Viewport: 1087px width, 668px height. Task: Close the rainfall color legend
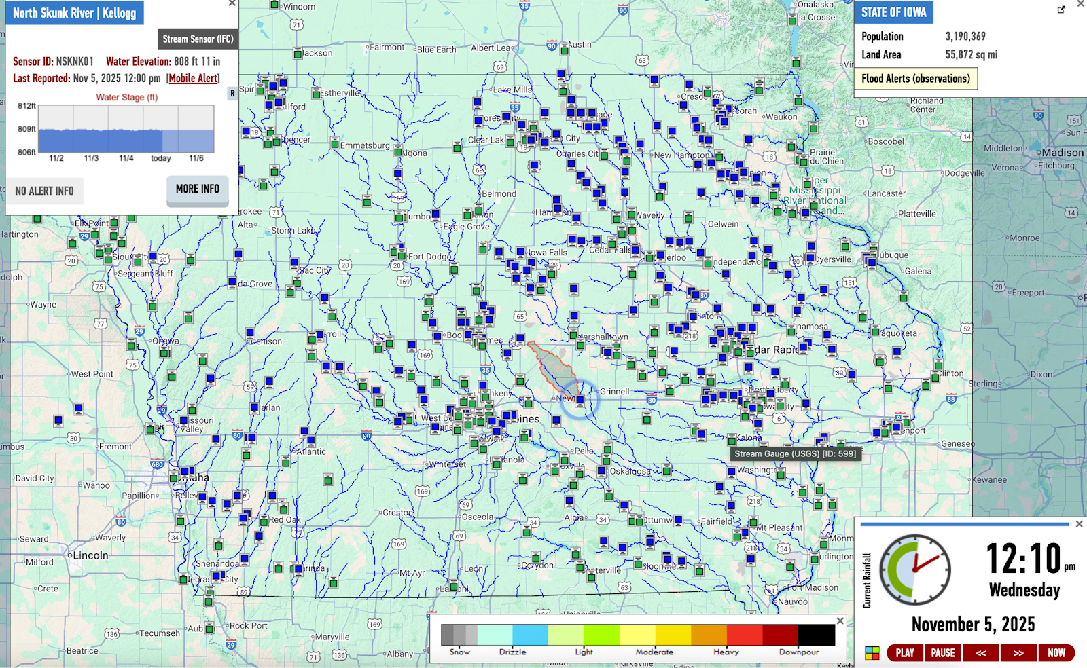click(840, 620)
